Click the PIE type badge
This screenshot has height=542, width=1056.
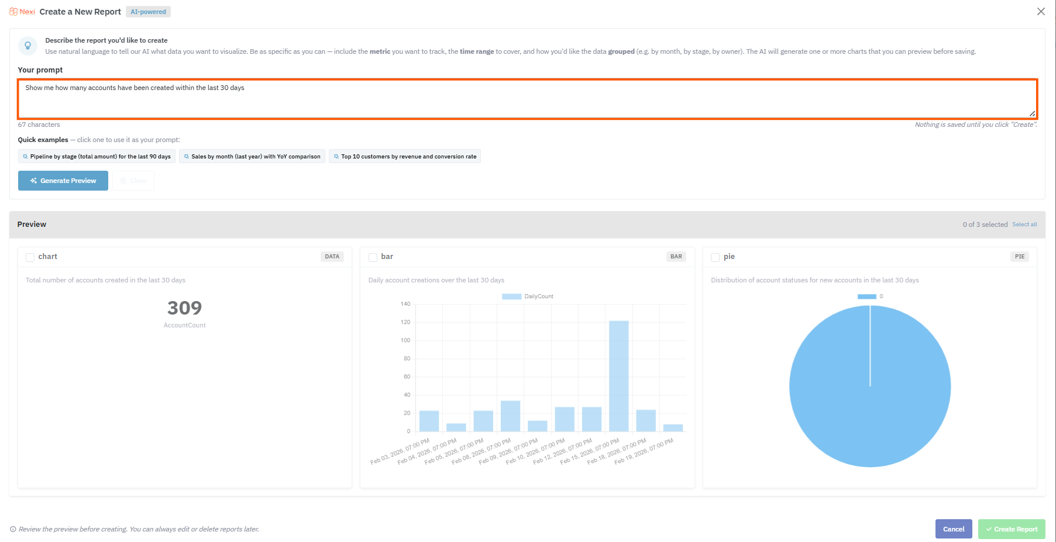[x=1019, y=257]
